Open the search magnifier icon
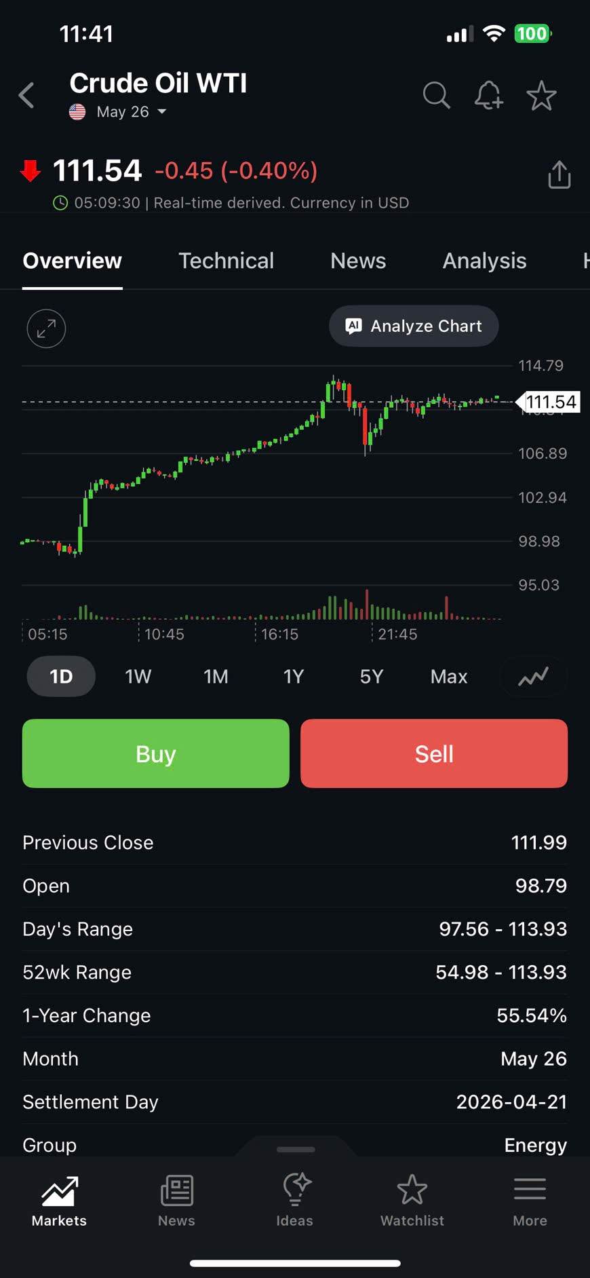The width and height of the screenshot is (590, 1278). (436, 96)
